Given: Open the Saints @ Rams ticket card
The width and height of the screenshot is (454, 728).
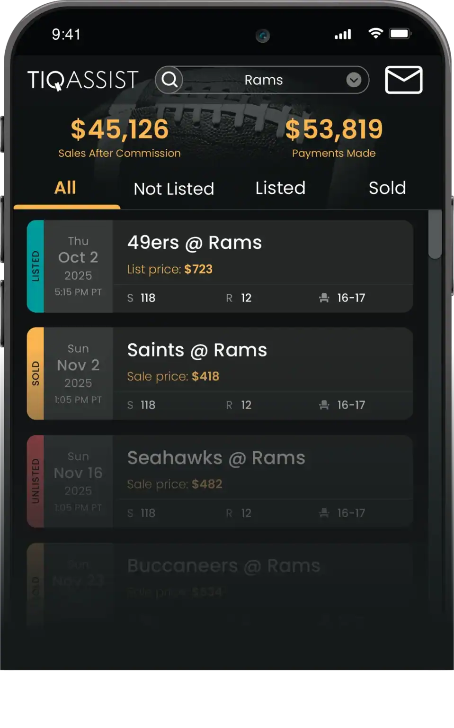Looking at the screenshot, I should point(220,373).
